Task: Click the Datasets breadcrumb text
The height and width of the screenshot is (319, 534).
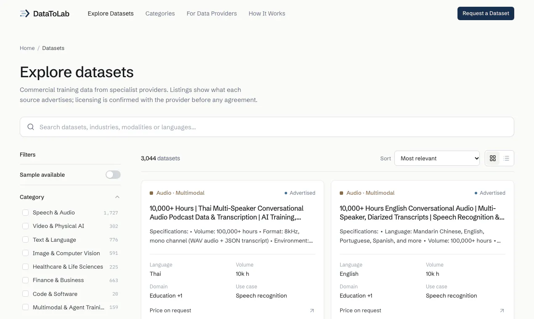Action: pyautogui.click(x=53, y=48)
